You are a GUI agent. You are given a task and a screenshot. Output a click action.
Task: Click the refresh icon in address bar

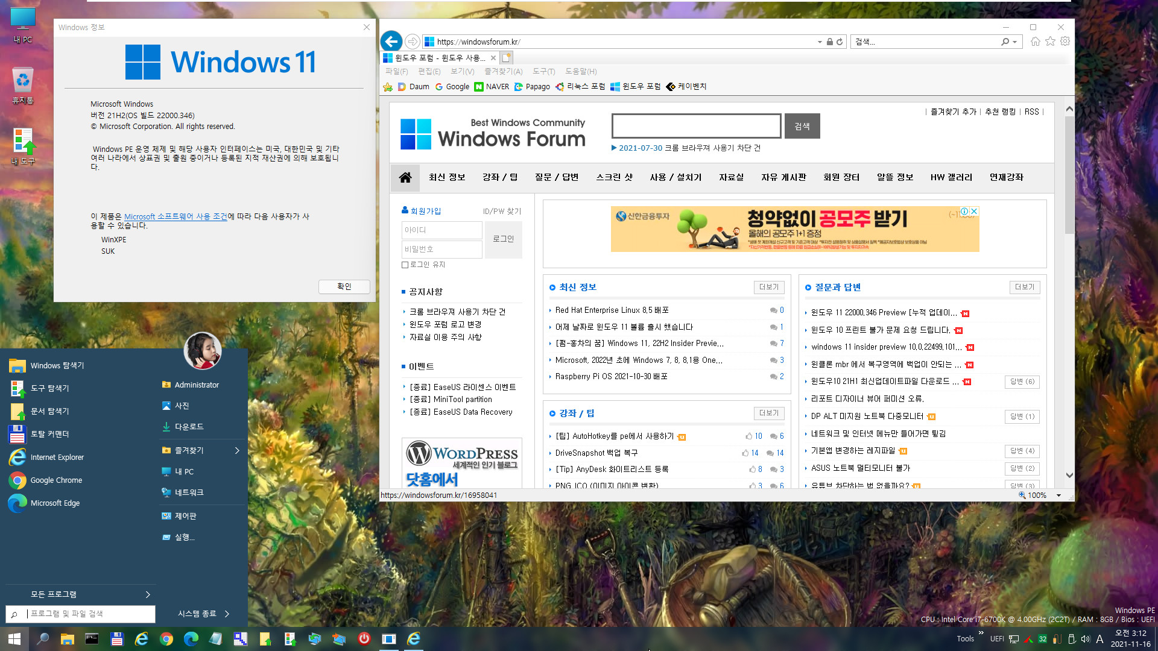click(x=840, y=42)
